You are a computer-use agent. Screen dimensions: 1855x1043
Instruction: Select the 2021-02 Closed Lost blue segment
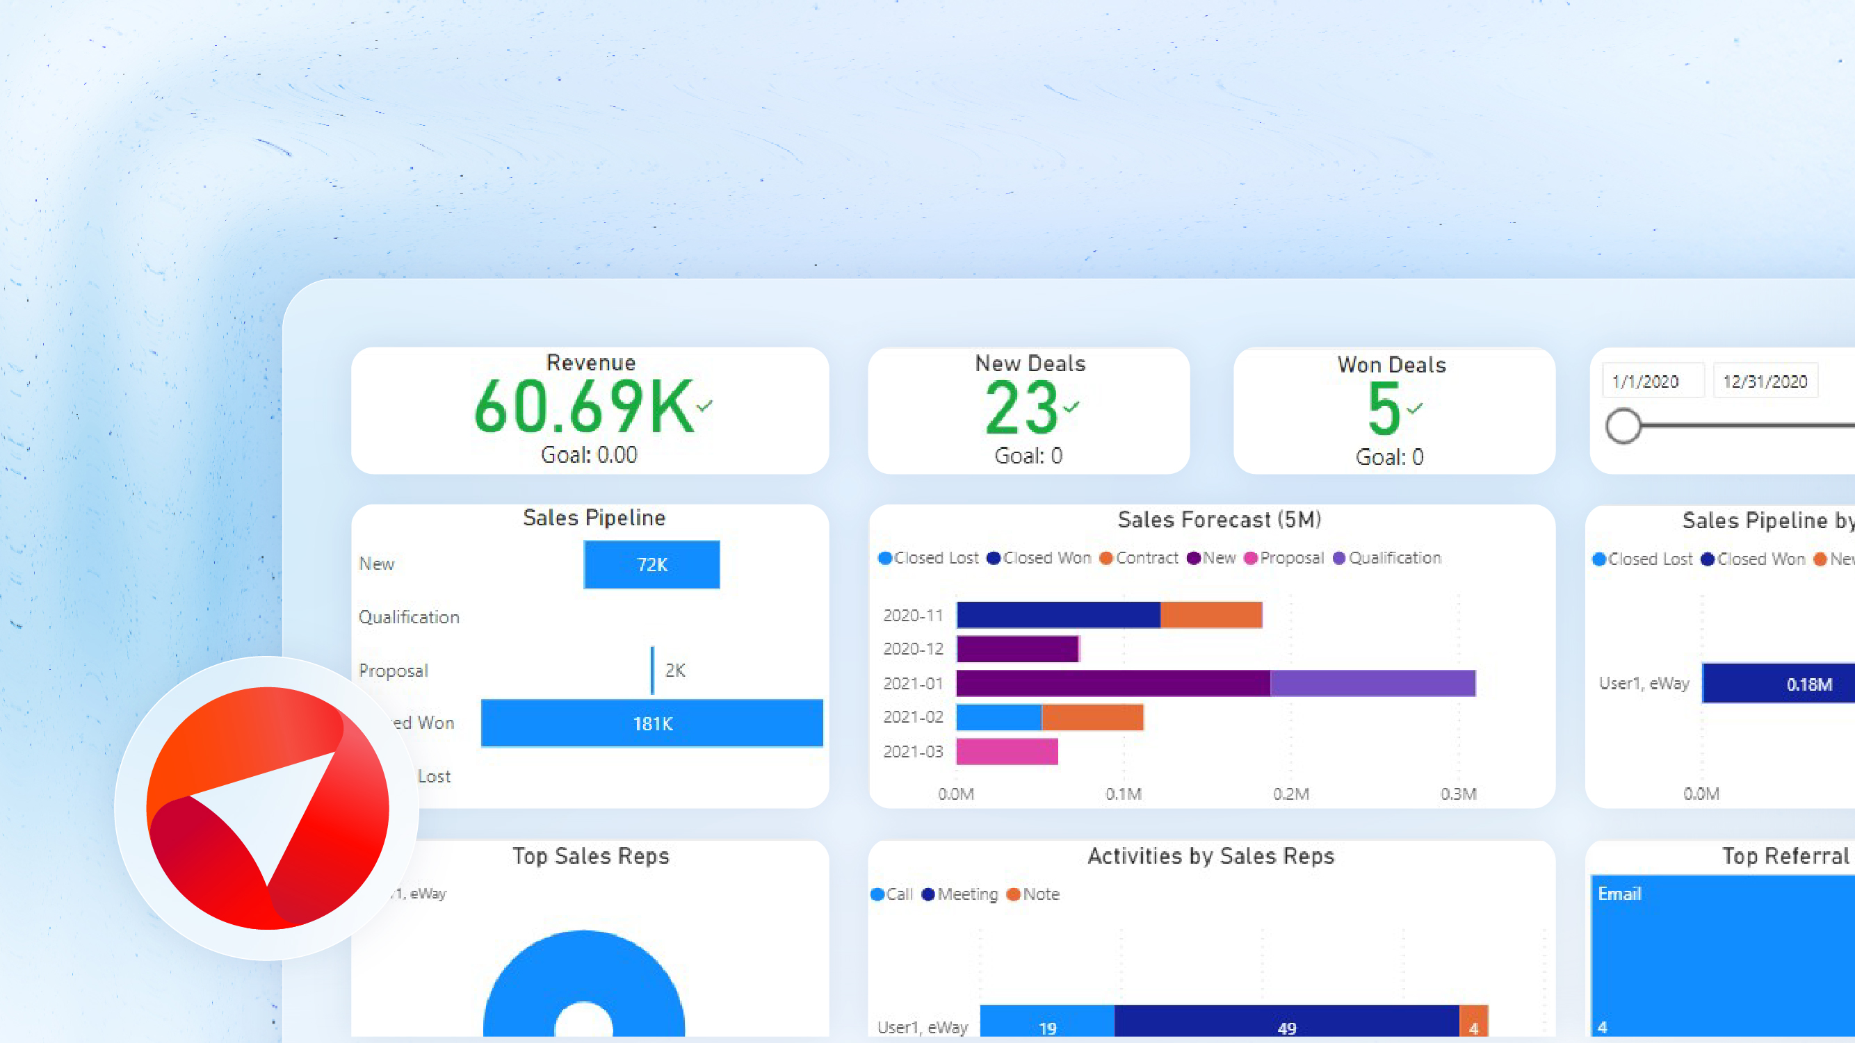pos(999,717)
